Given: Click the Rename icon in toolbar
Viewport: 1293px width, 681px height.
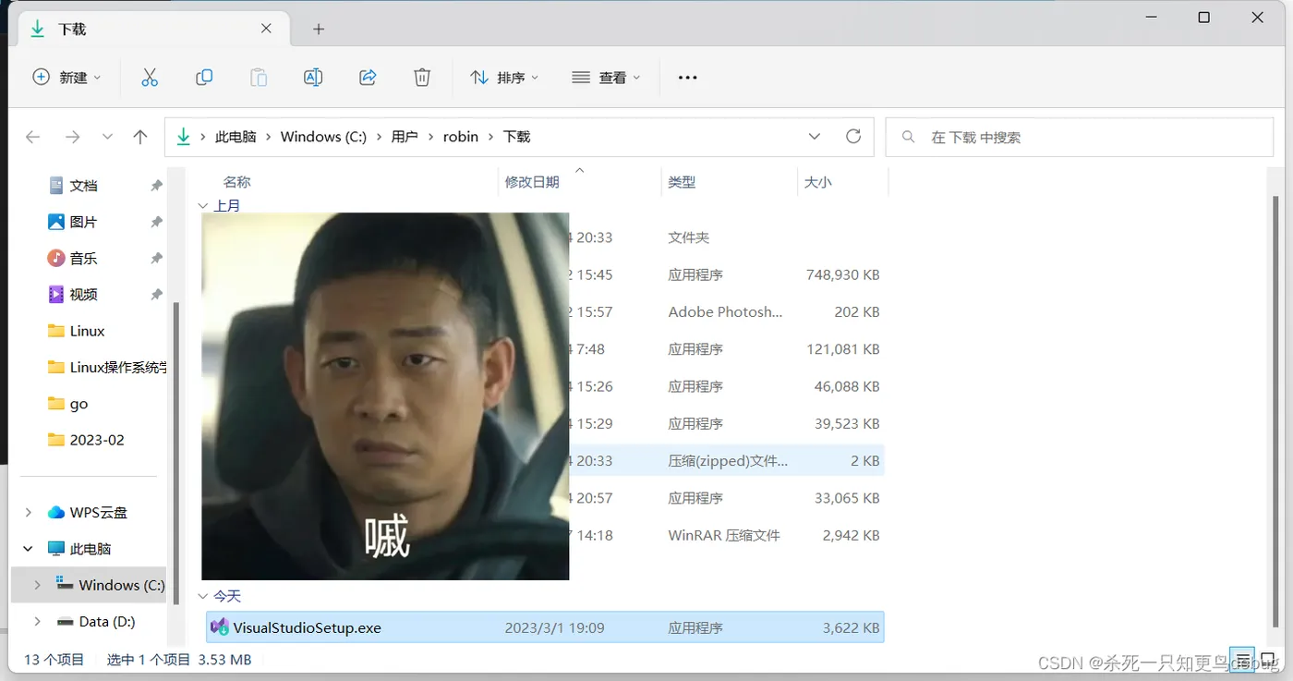Looking at the screenshot, I should 313,78.
